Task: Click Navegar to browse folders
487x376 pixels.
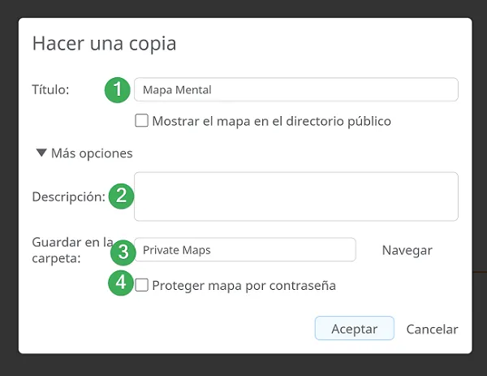Action: (x=407, y=250)
